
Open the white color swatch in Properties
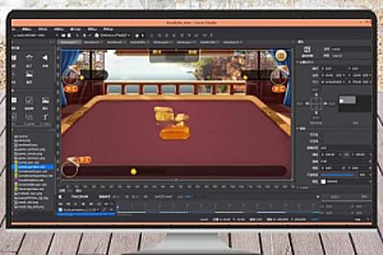click(x=324, y=181)
